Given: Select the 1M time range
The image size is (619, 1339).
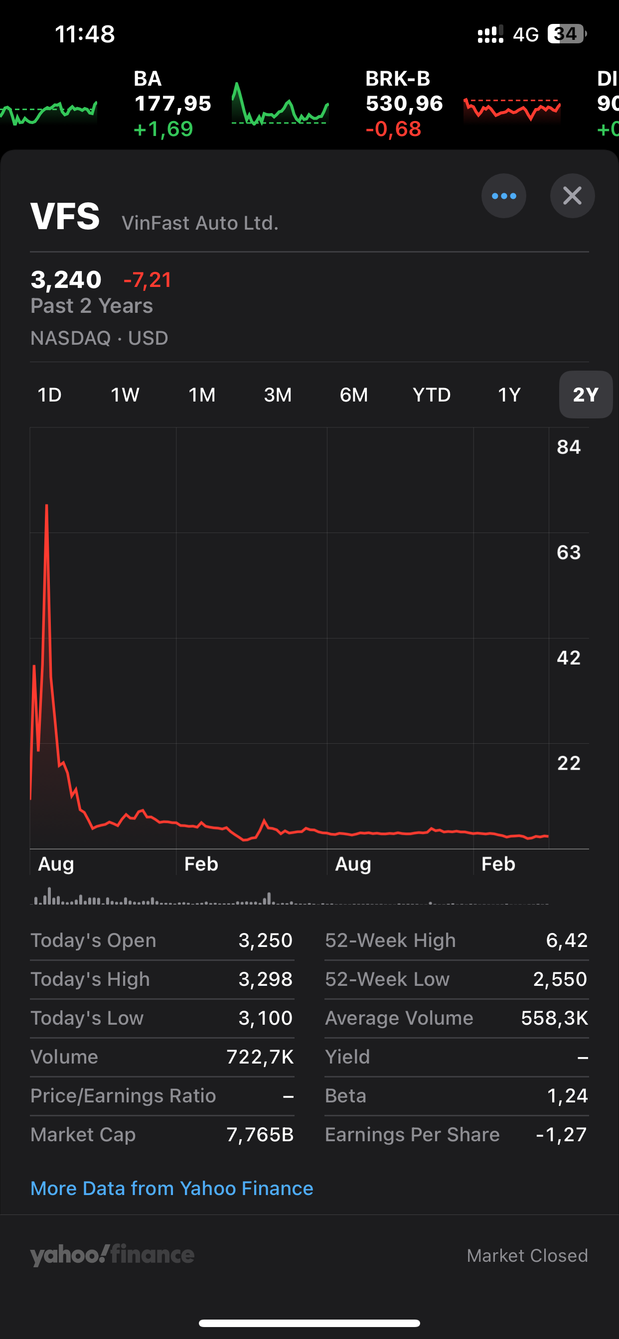Looking at the screenshot, I should click(202, 395).
